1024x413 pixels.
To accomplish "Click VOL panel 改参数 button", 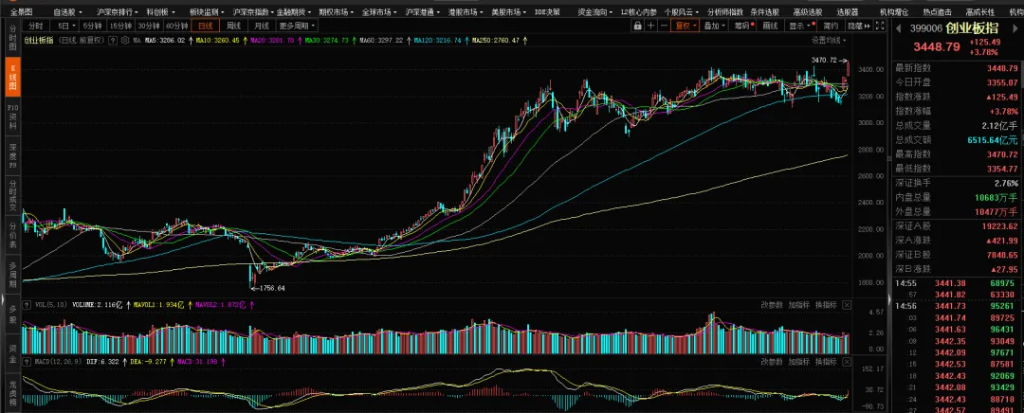I will (x=772, y=305).
